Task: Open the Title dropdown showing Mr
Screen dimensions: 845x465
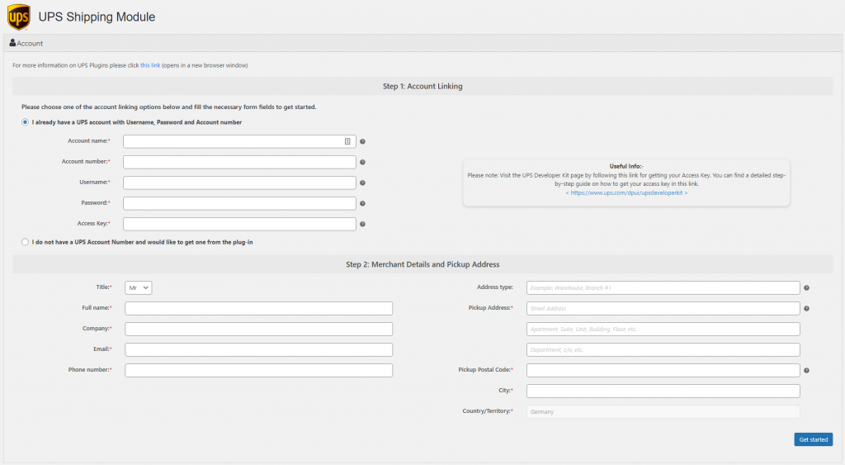Action: point(139,288)
